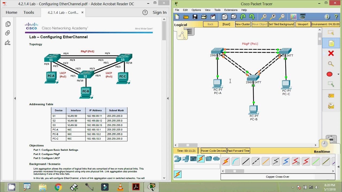Collapse Acrobat left navigation pane arrow
Image resolution: width=342 pixels, height=192 pixels.
(x=15, y=98)
